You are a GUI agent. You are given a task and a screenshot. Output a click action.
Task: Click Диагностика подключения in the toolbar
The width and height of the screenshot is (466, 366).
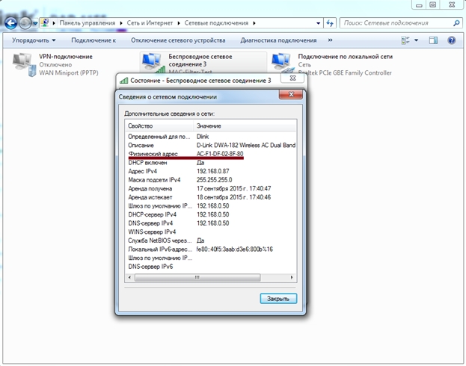278,40
